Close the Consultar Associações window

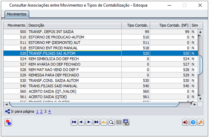(200, 5)
